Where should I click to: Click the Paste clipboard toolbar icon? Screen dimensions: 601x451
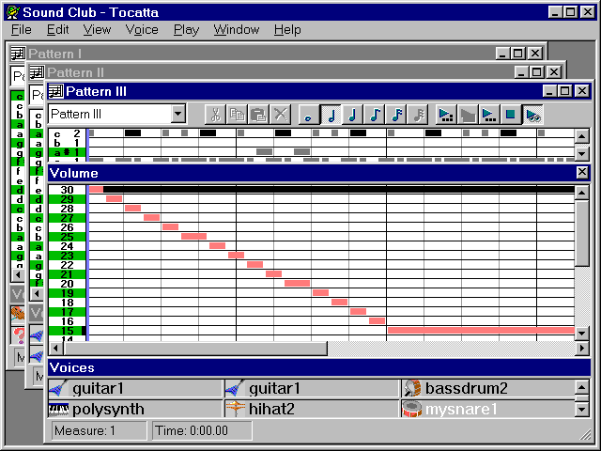point(259,115)
